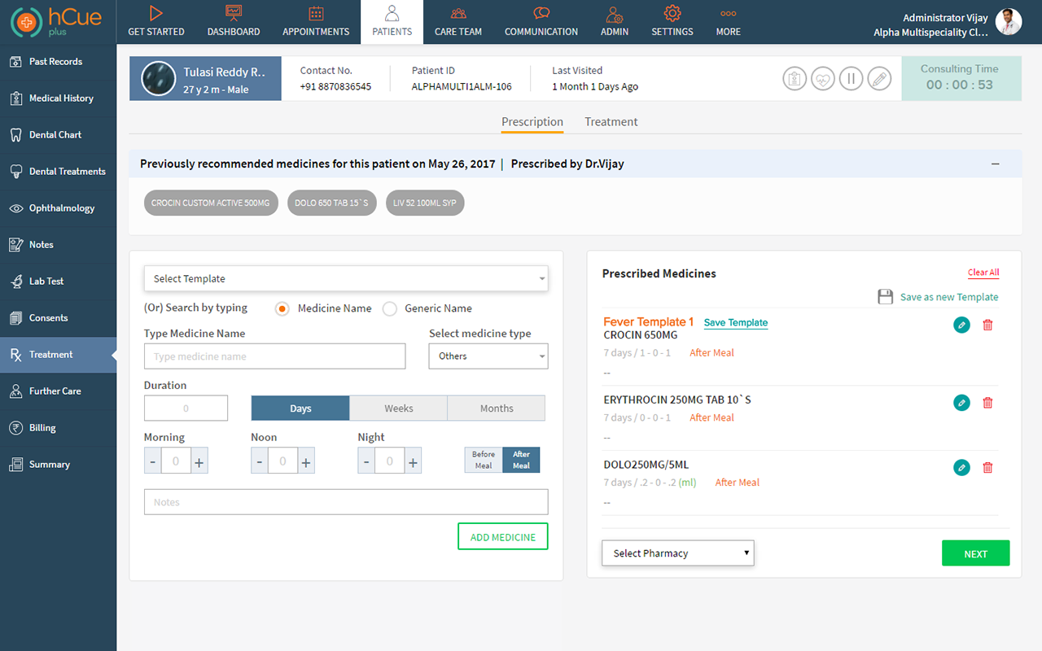Click the clipboard icon in patient header
The width and height of the screenshot is (1042, 651).
pos(795,79)
